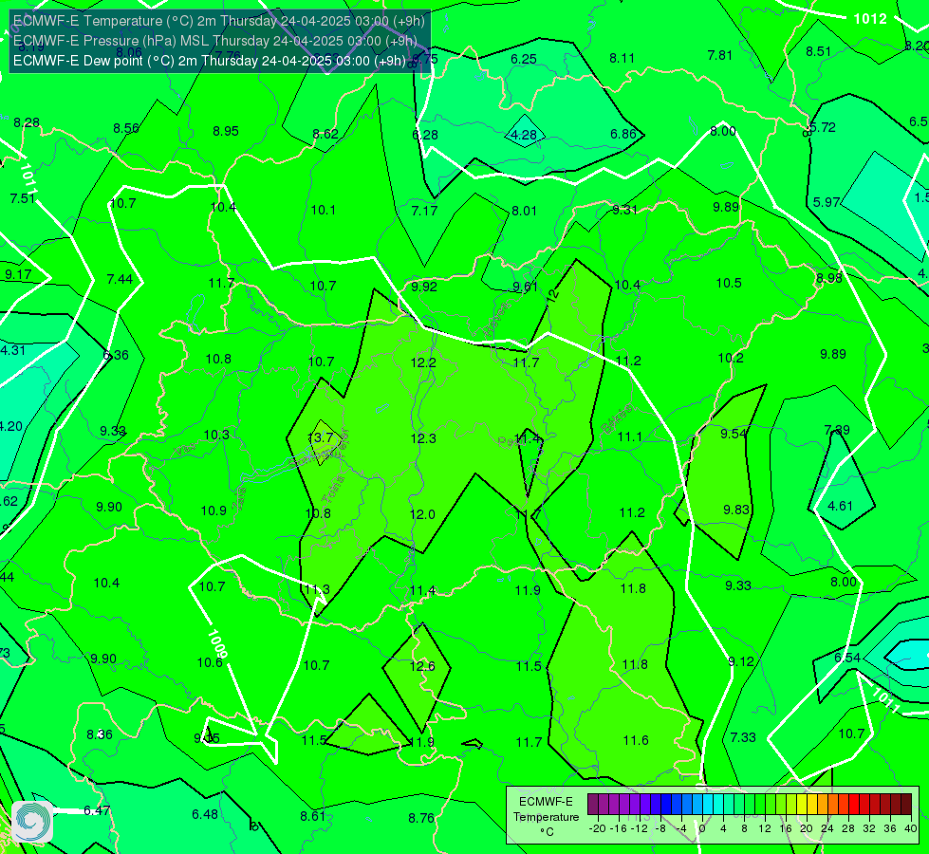Click the isobar label 1012
929x854 pixels.
tap(870, 18)
